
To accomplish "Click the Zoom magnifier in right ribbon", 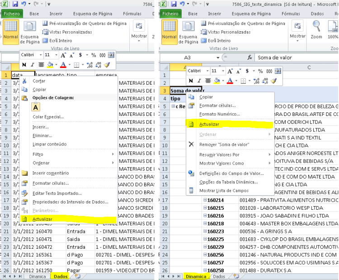I will click(x=316, y=30).
